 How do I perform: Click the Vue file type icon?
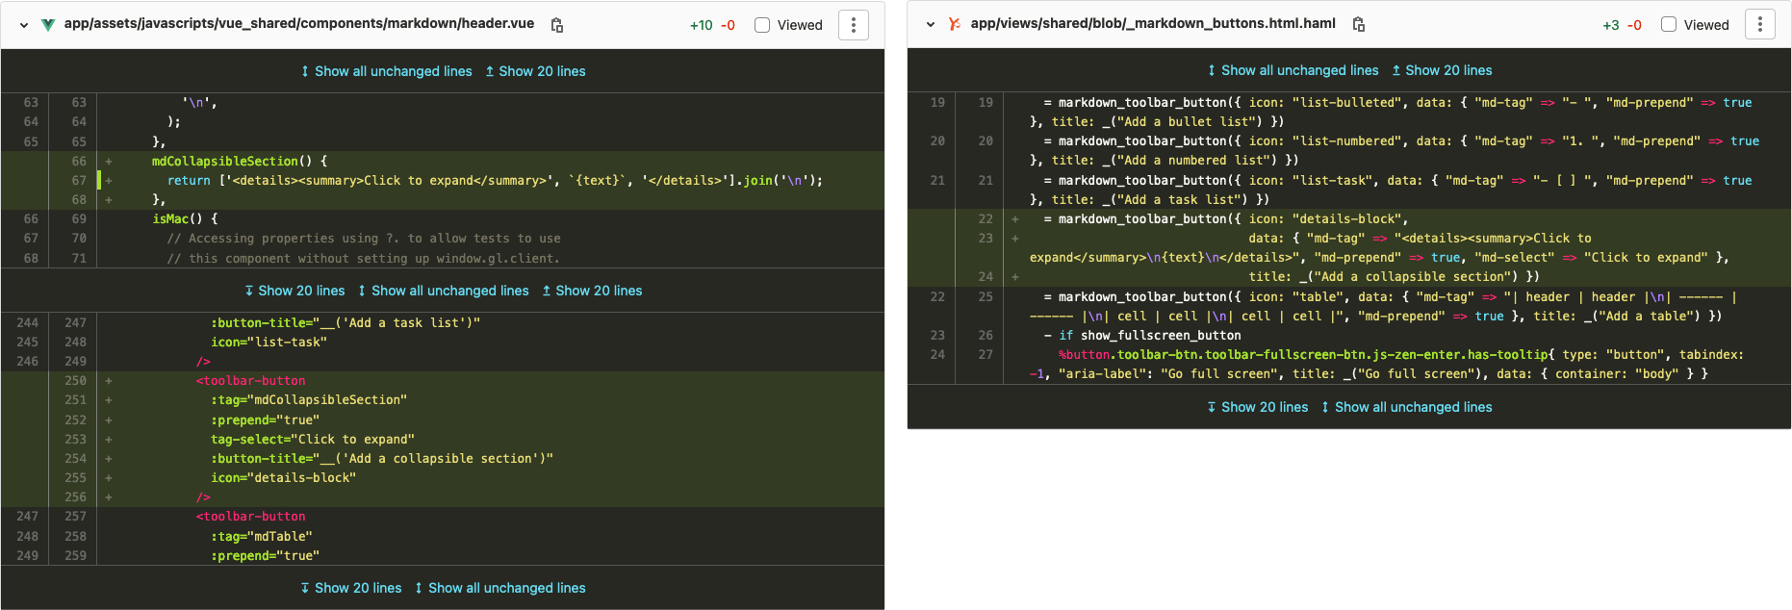tap(48, 25)
